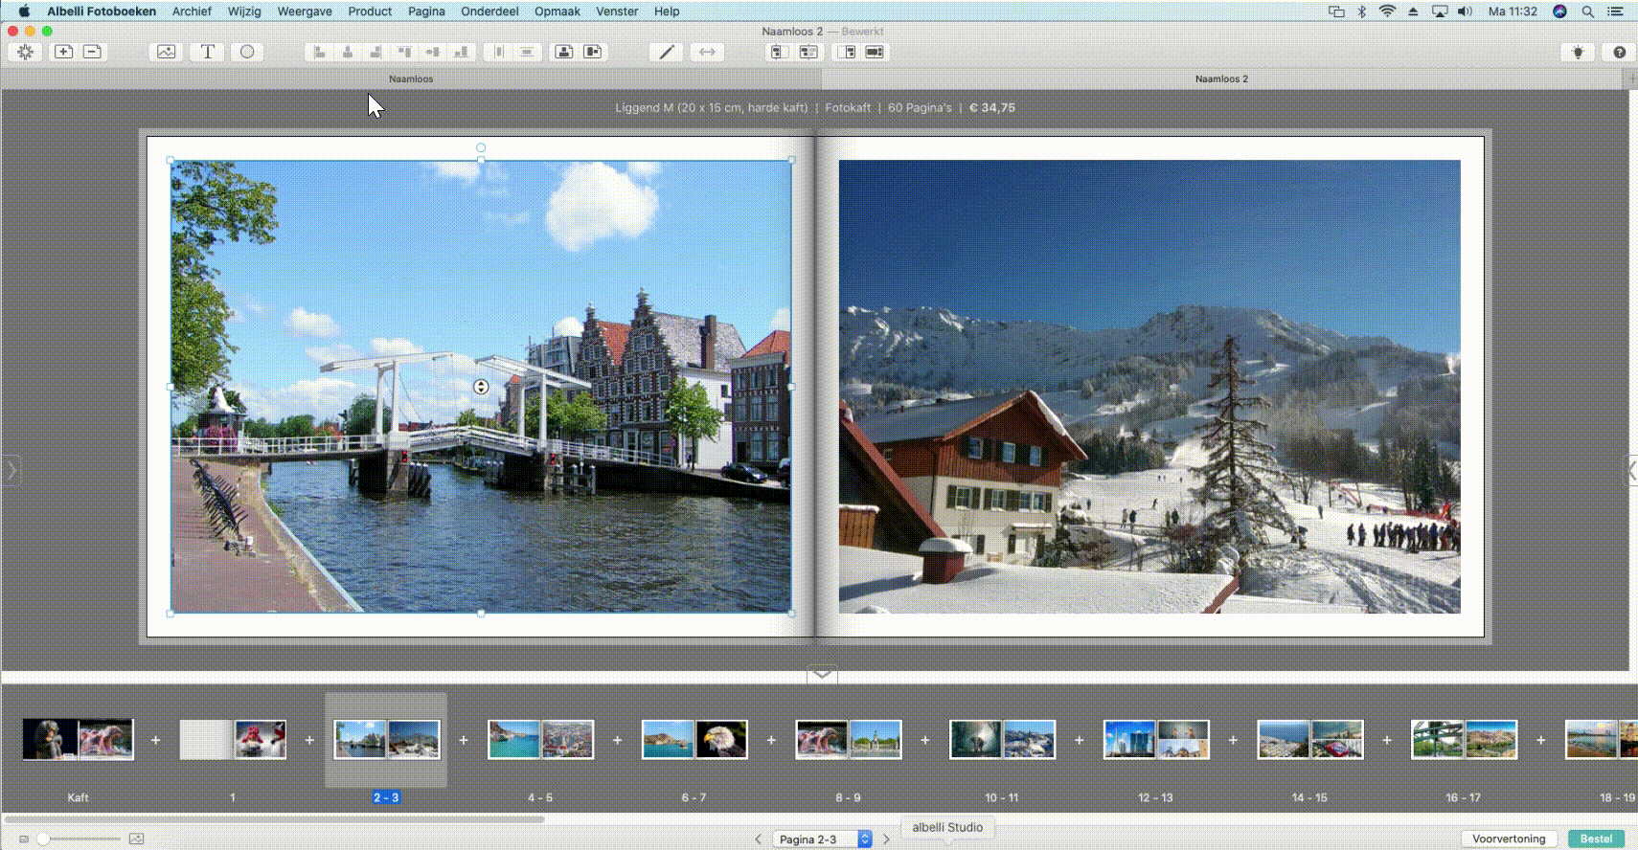Click first page layout icon in toolbar
This screenshot has width=1638, height=850.
779,52
